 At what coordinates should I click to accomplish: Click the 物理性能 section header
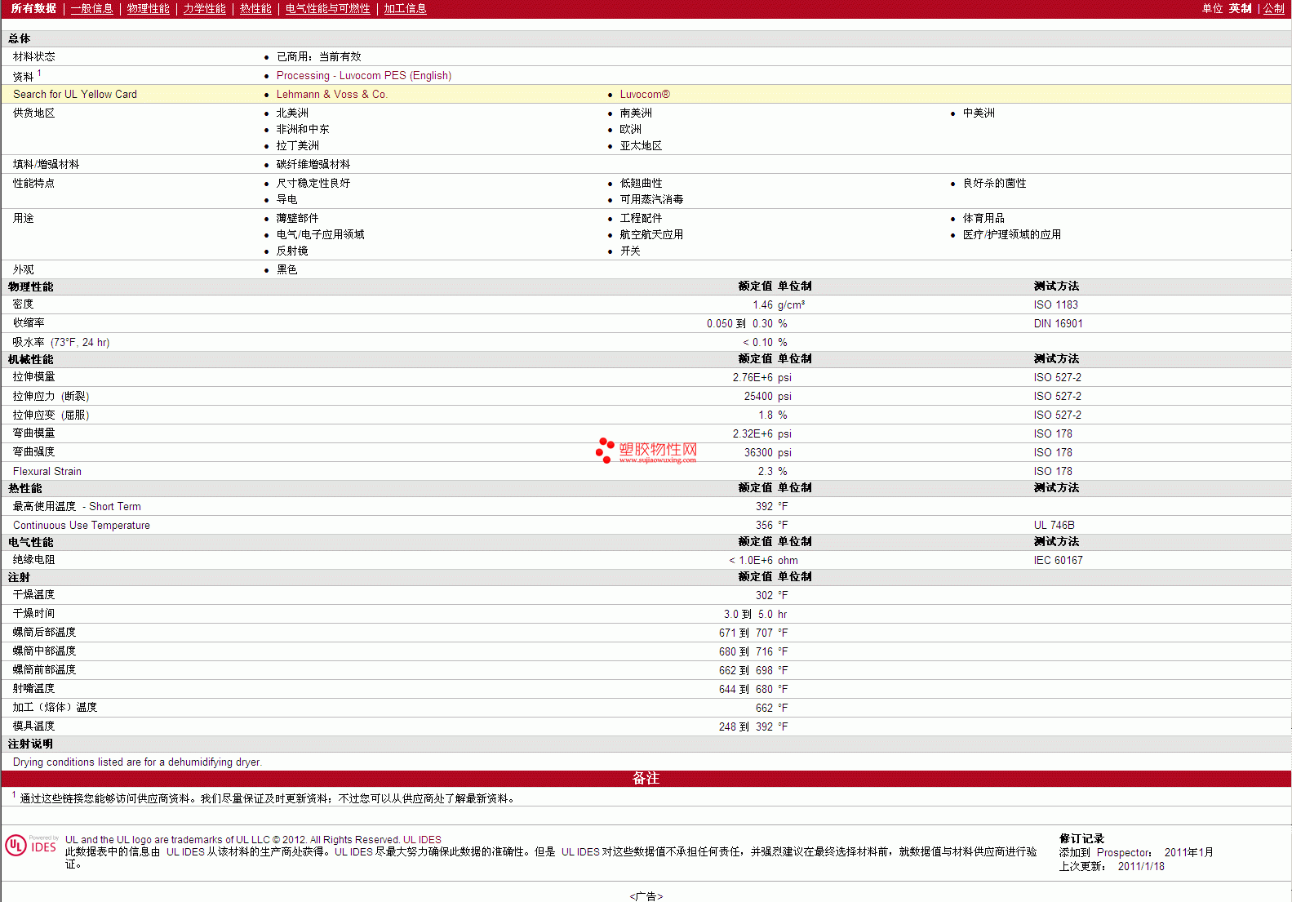coord(30,287)
